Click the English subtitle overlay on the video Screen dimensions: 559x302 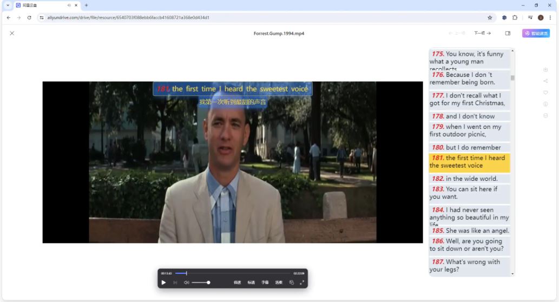pyautogui.click(x=233, y=89)
